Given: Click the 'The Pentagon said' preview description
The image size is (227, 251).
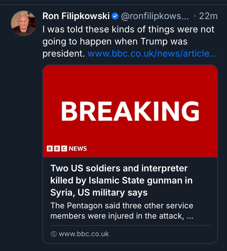Looking at the screenshot, I should point(122,206).
